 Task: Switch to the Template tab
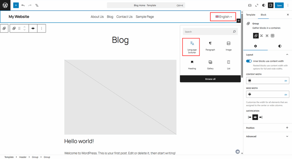click(x=251, y=15)
